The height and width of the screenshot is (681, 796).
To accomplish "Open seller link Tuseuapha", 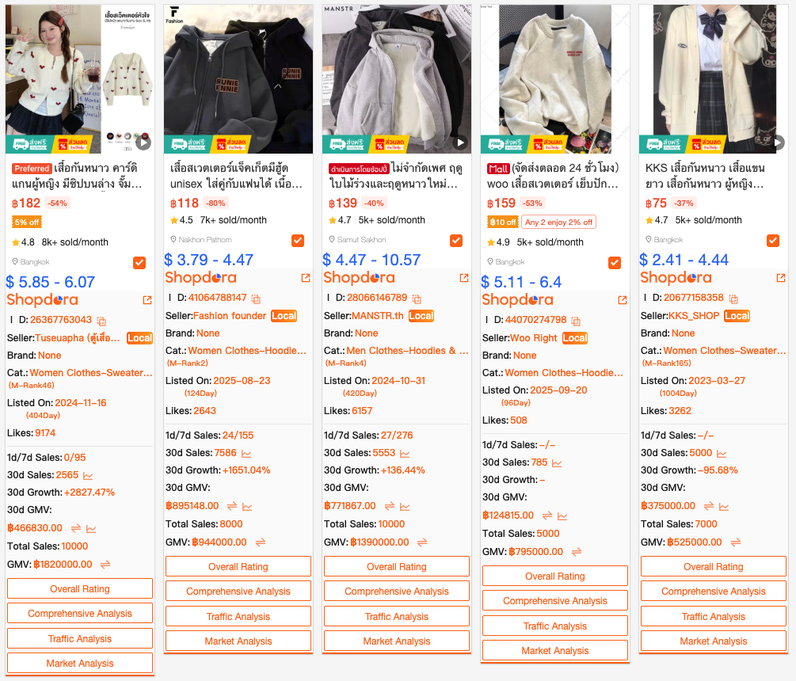I will pyautogui.click(x=78, y=338).
